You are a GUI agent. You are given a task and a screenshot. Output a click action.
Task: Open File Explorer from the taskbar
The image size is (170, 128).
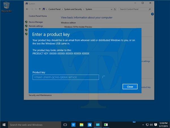[81, 125]
